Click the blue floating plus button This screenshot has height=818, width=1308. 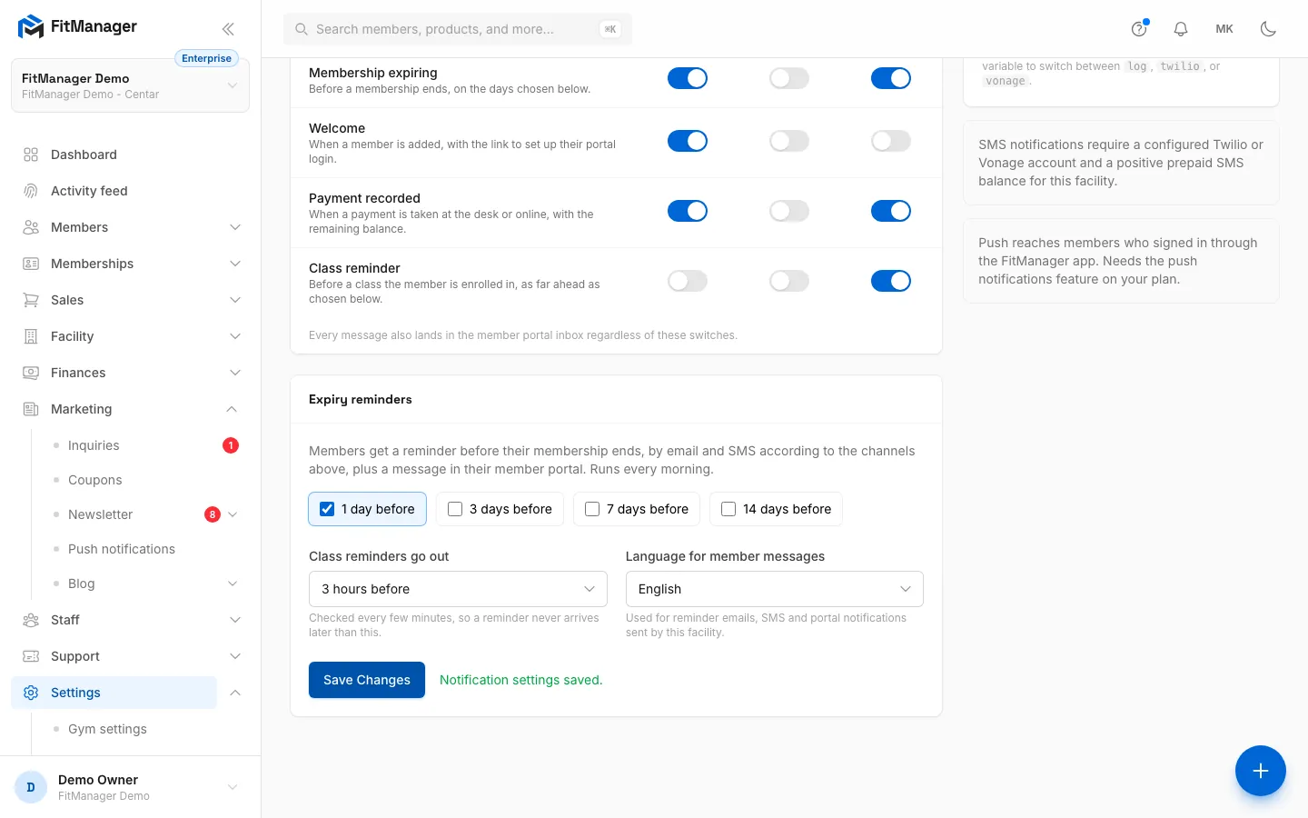[1261, 771]
